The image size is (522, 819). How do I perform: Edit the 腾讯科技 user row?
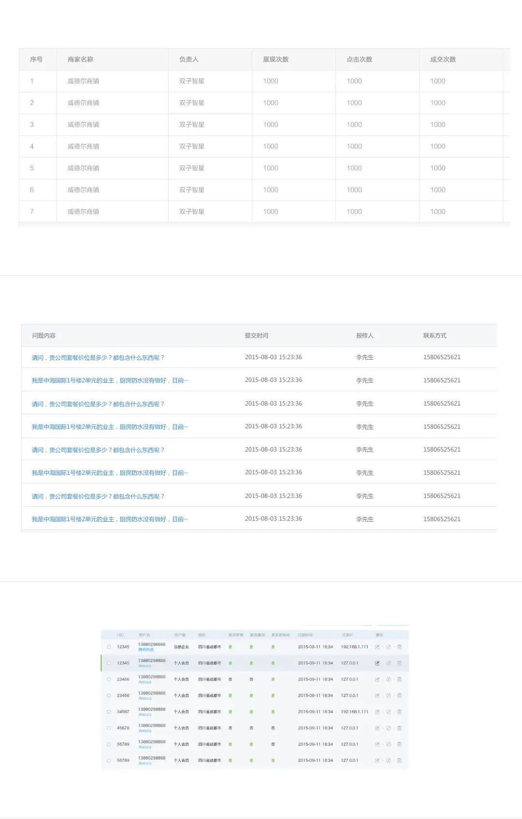click(377, 647)
